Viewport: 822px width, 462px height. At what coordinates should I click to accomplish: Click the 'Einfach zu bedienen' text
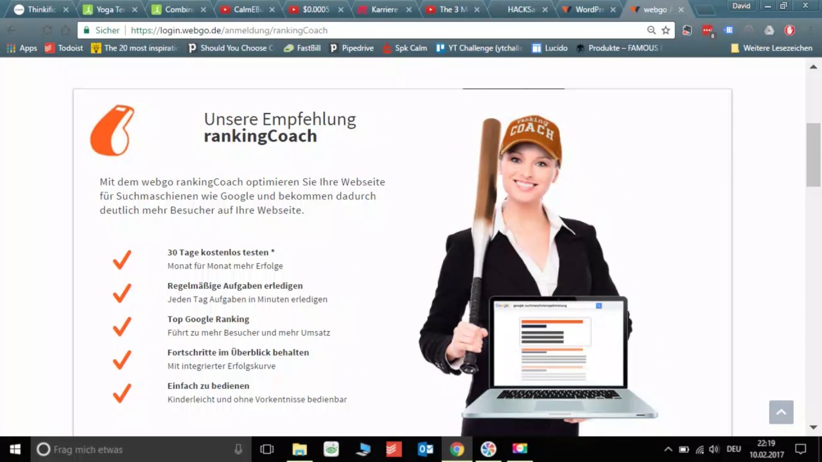click(x=208, y=386)
